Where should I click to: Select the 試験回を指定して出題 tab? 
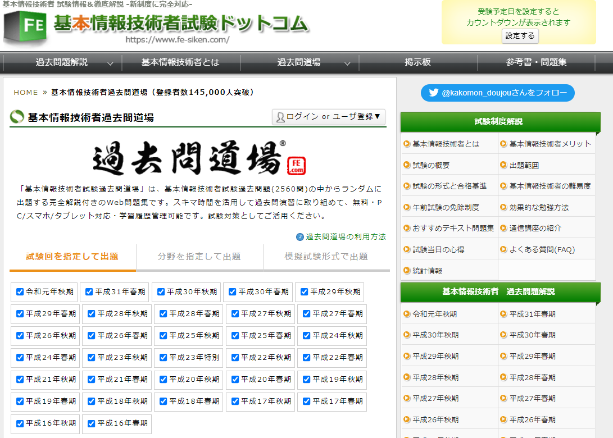pyautogui.click(x=72, y=257)
